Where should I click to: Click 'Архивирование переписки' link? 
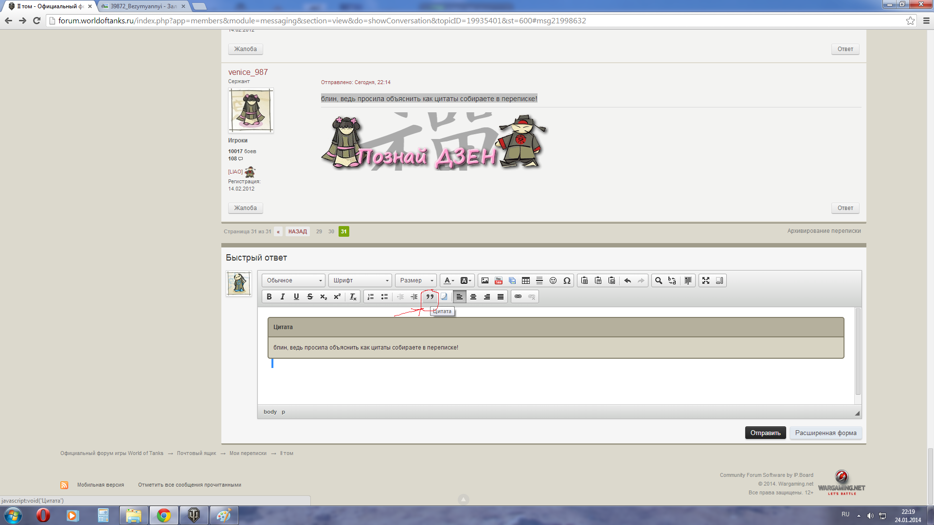(x=824, y=231)
